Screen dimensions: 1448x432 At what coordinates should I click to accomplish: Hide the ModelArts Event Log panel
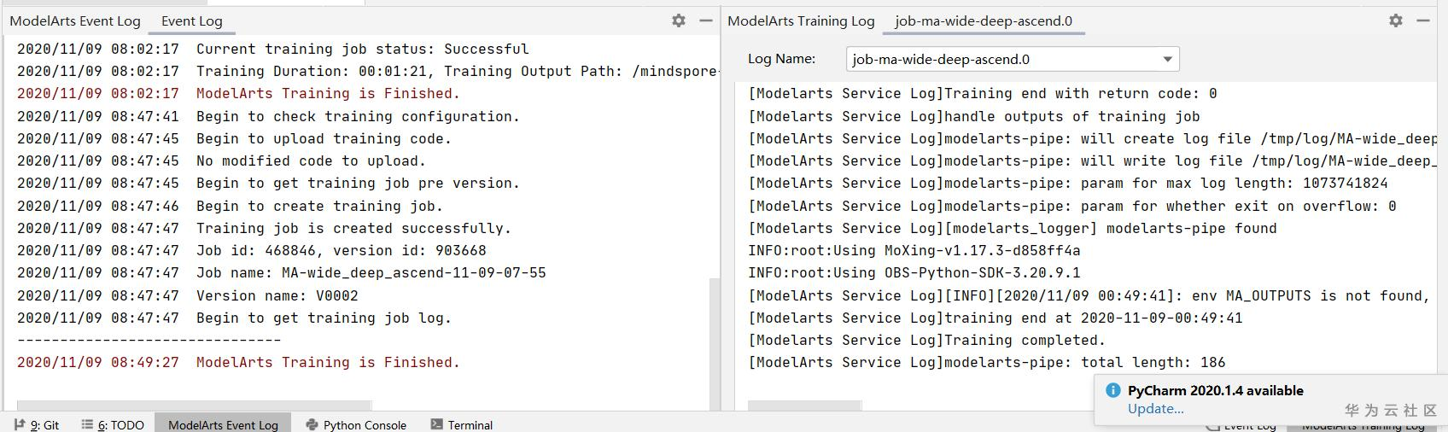(706, 20)
